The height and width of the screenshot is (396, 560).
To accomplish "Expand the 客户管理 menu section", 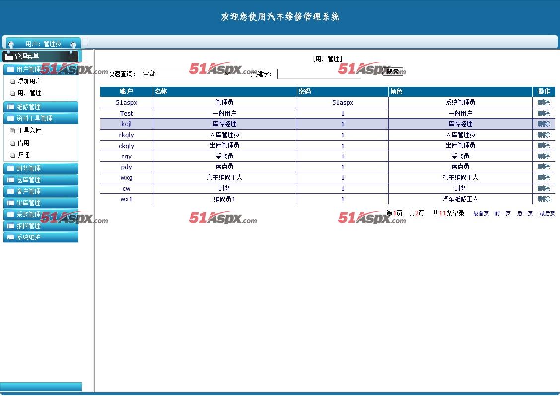I will click(x=41, y=191).
